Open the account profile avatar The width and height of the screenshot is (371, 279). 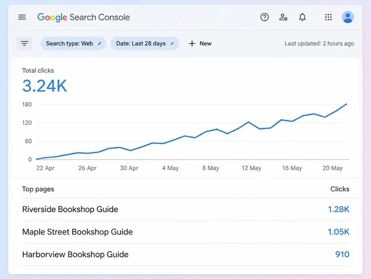point(348,17)
